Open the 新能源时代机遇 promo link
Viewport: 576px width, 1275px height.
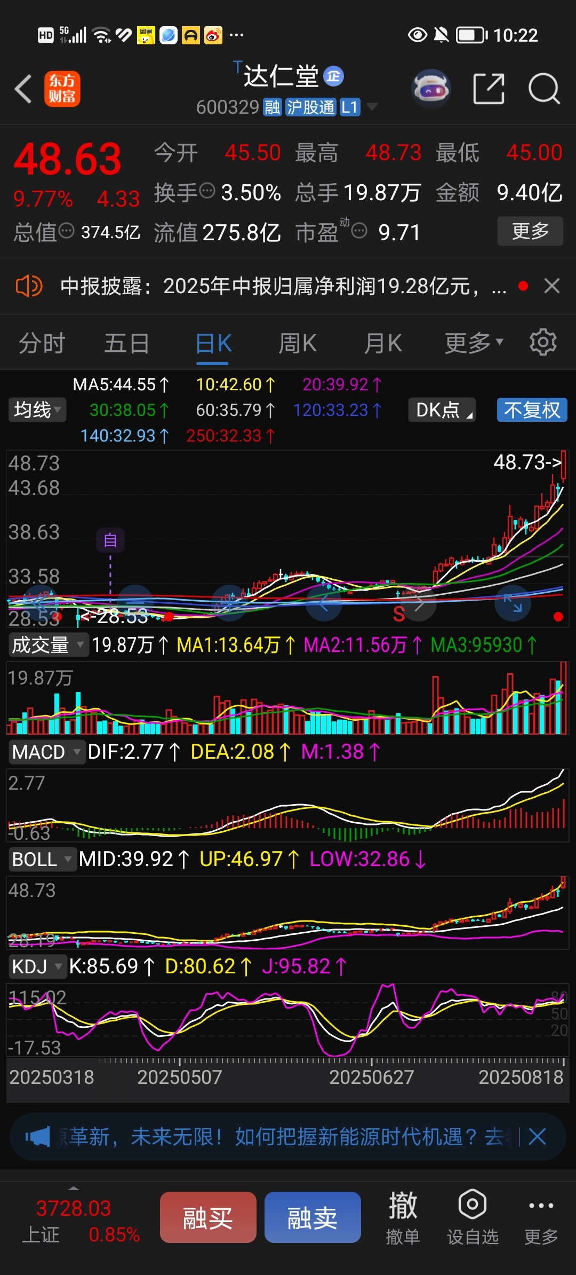[283, 1137]
